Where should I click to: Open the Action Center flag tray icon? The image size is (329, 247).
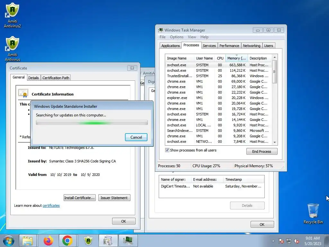coord(281,241)
